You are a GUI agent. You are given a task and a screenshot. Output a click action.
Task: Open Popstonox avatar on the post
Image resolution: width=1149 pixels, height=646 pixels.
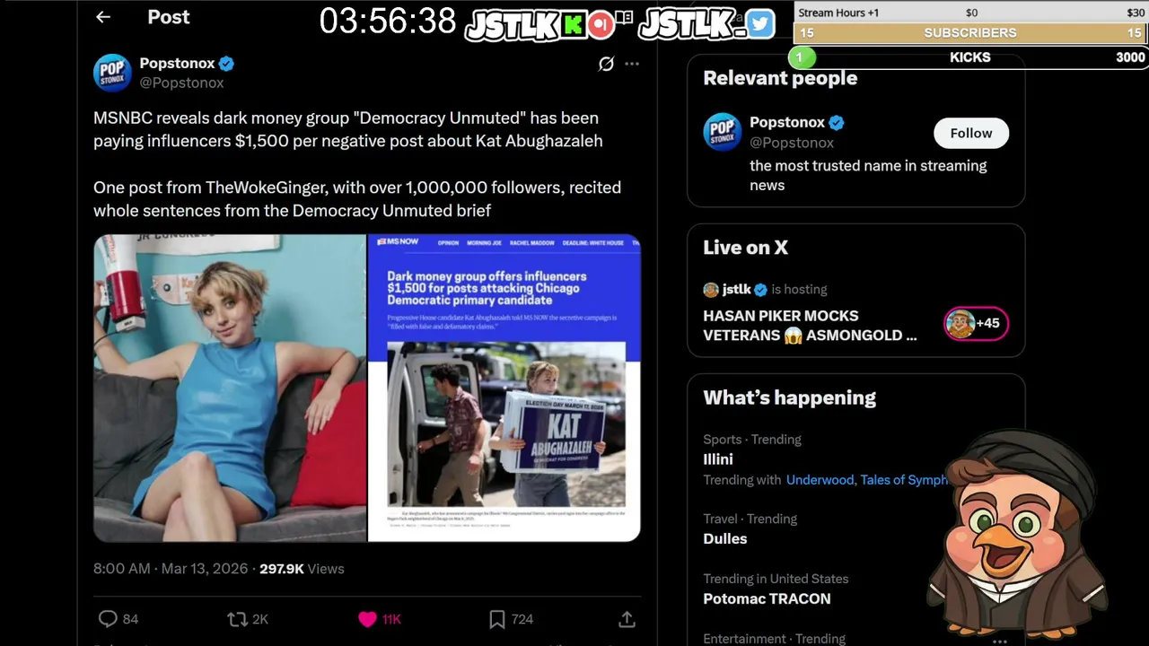[x=112, y=73]
